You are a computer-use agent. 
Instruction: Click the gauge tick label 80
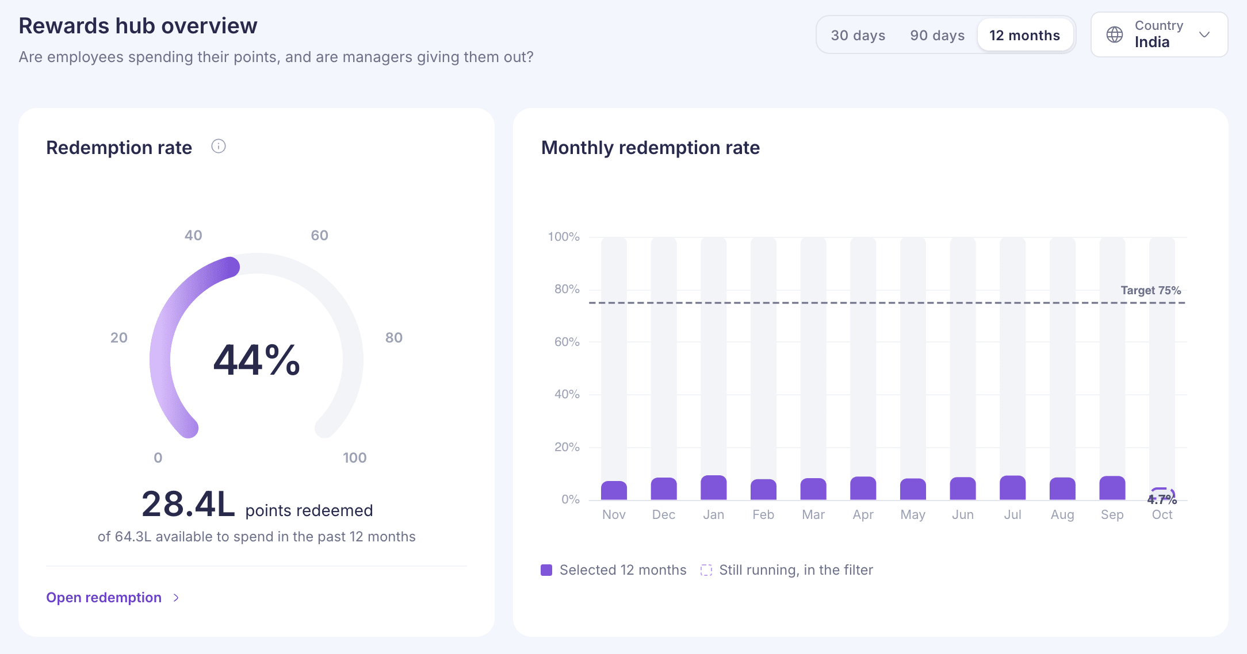(394, 337)
